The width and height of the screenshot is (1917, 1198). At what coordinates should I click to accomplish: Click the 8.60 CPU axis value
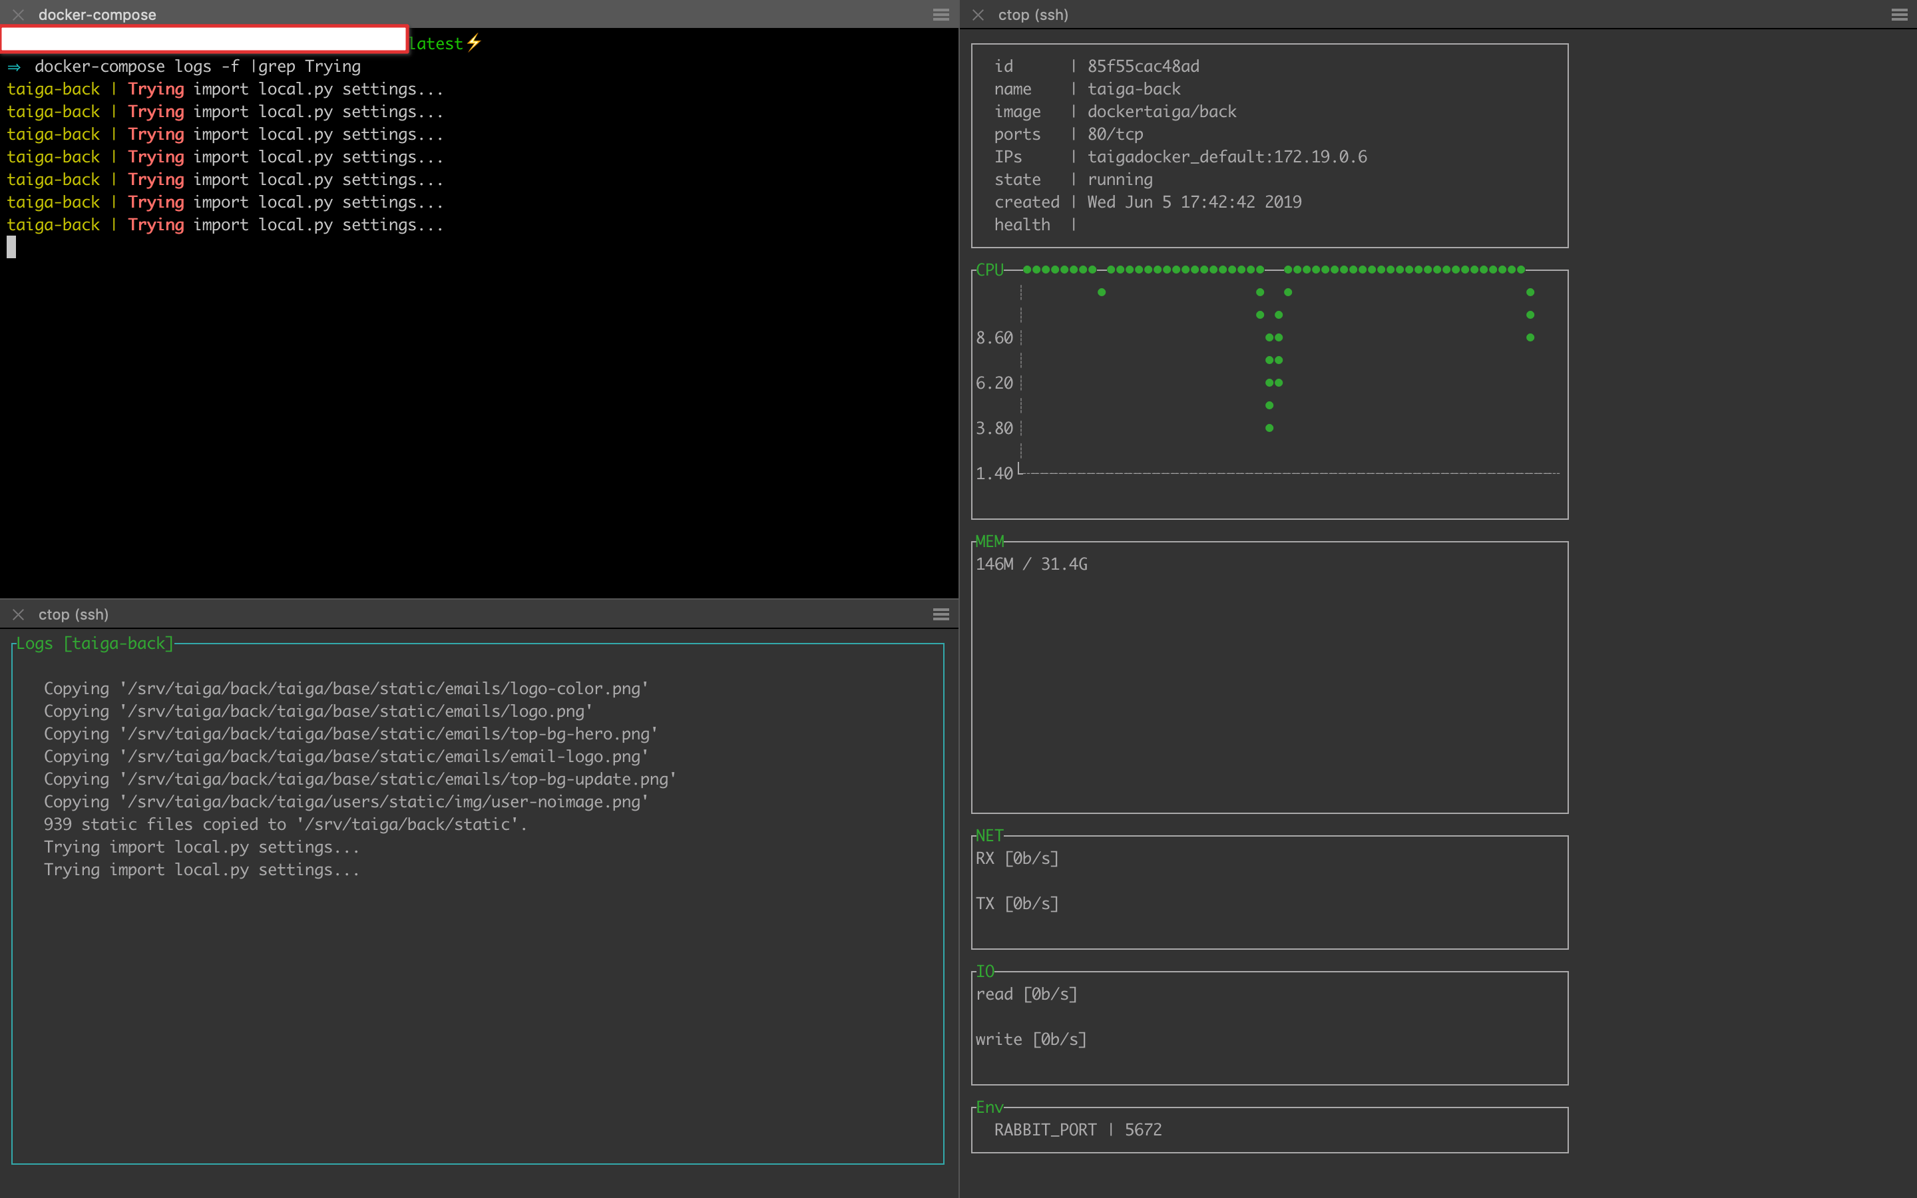[x=994, y=337]
